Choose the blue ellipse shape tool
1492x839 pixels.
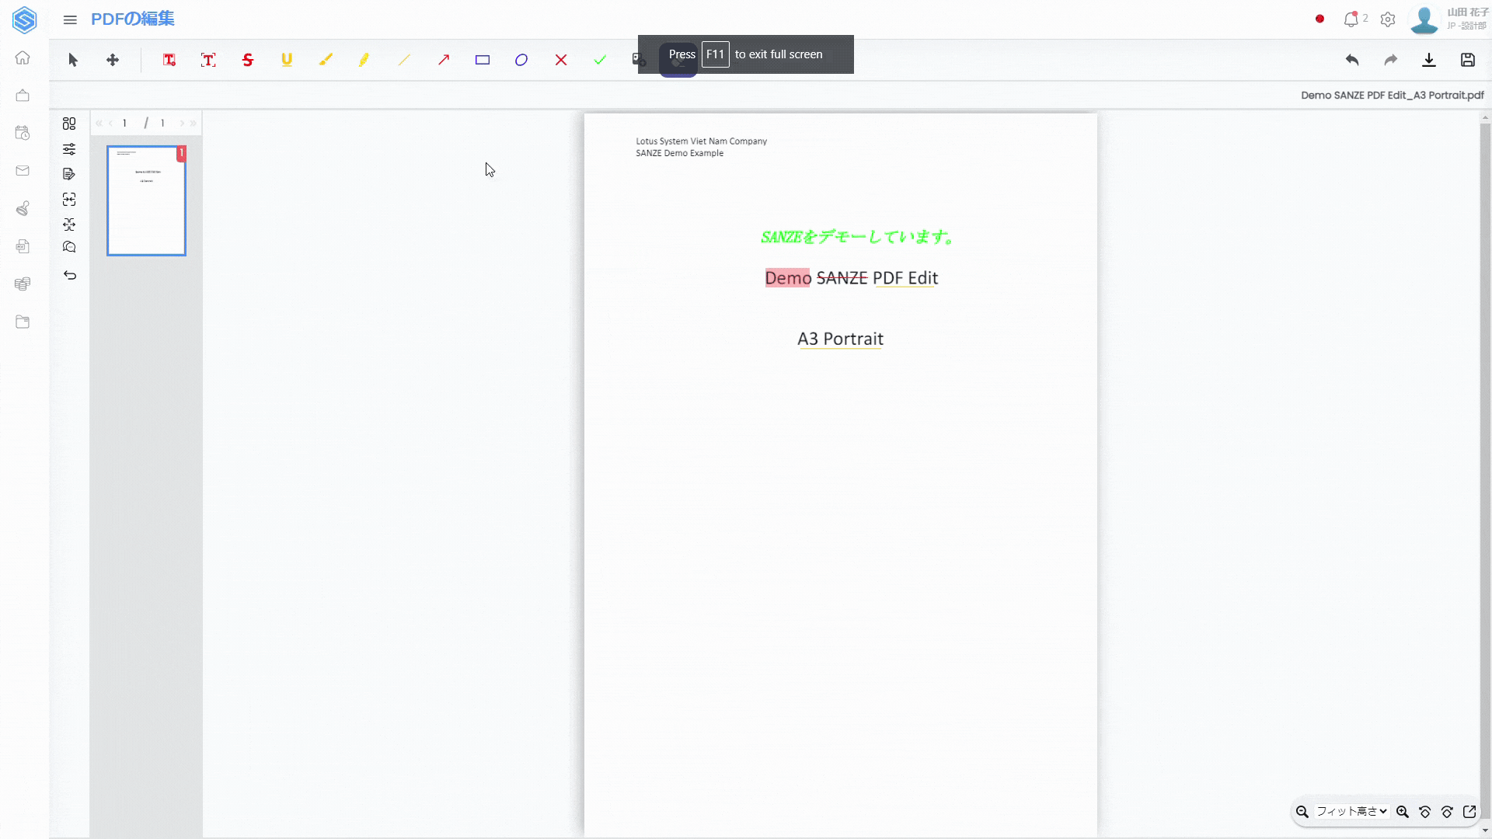(x=521, y=60)
